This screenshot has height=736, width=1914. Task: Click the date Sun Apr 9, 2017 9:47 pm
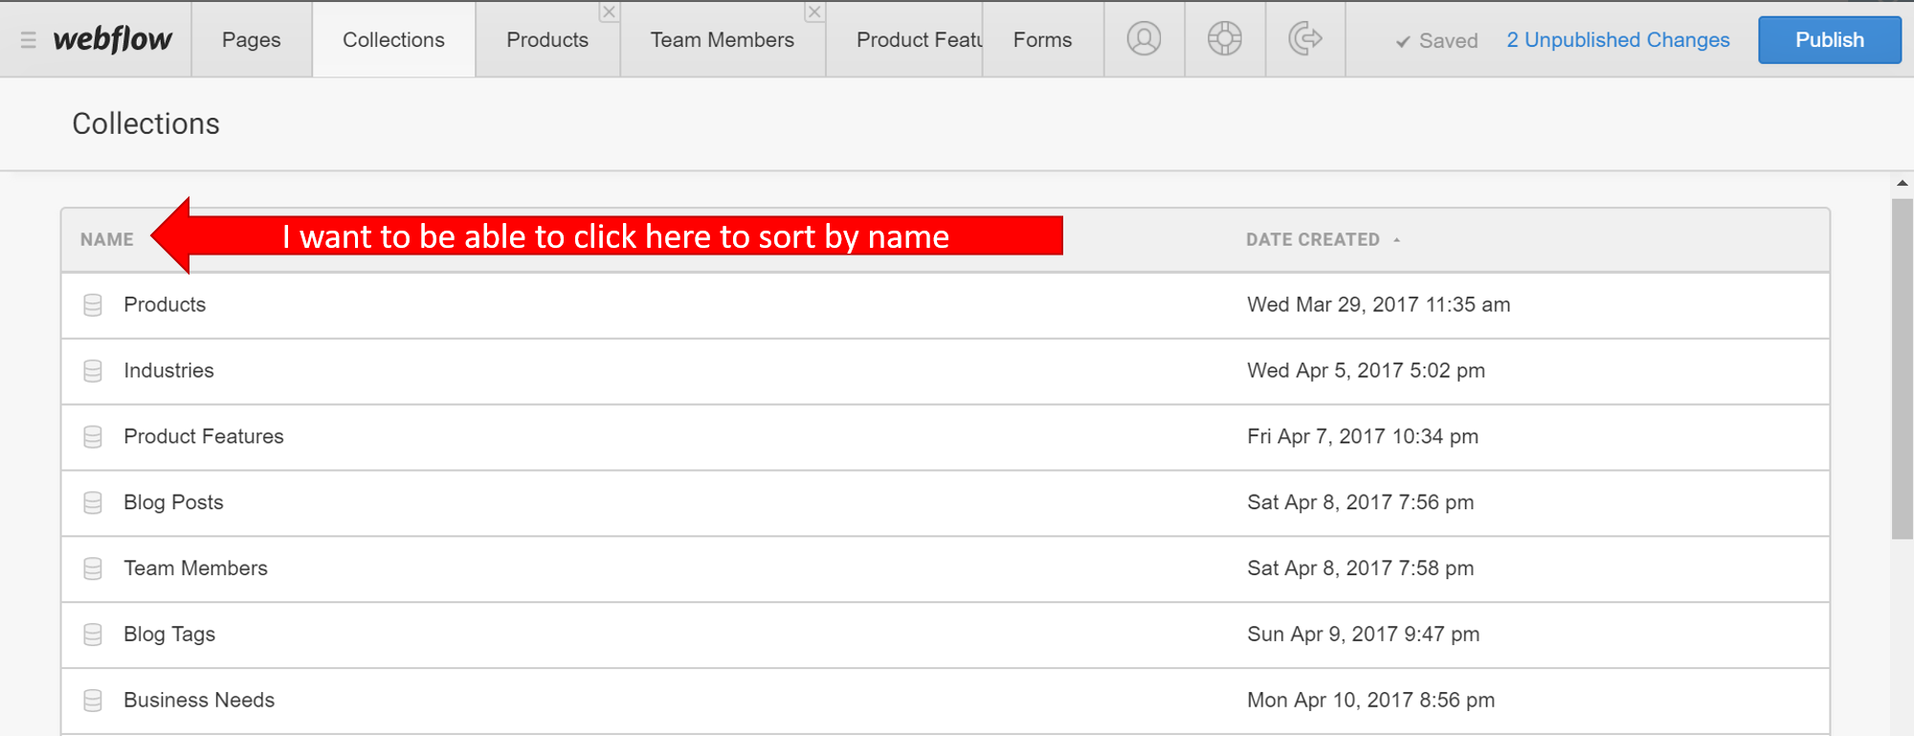(x=1364, y=635)
